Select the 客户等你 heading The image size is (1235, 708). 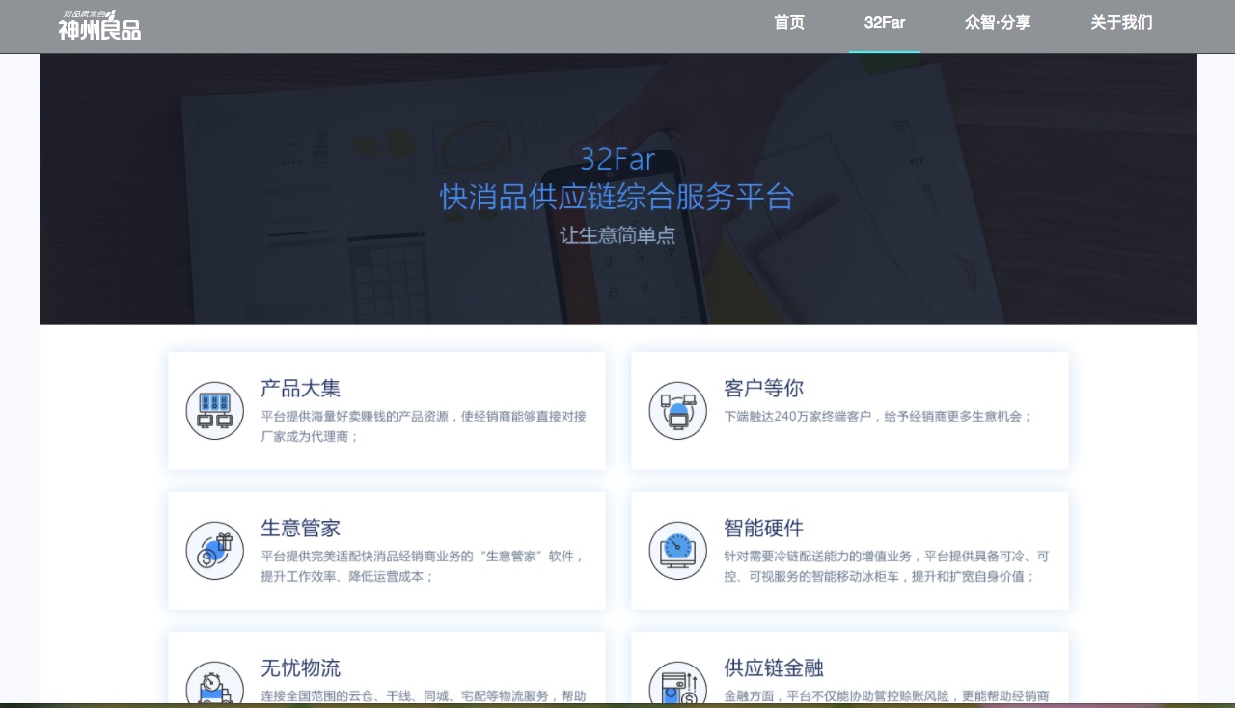[x=763, y=389]
